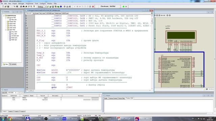Screen dimensions: 216x121
Task: Click the red Breakpoints toolbar icon
Action: coord(93,6)
